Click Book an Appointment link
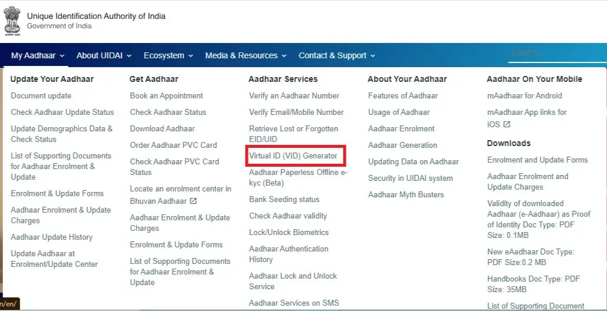 (166, 95)
